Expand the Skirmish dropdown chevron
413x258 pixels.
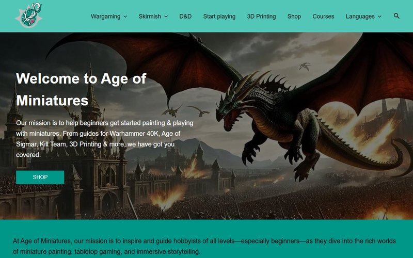tap(166, 17)
